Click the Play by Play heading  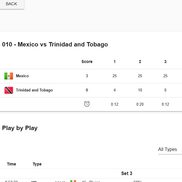click(20, 128)
